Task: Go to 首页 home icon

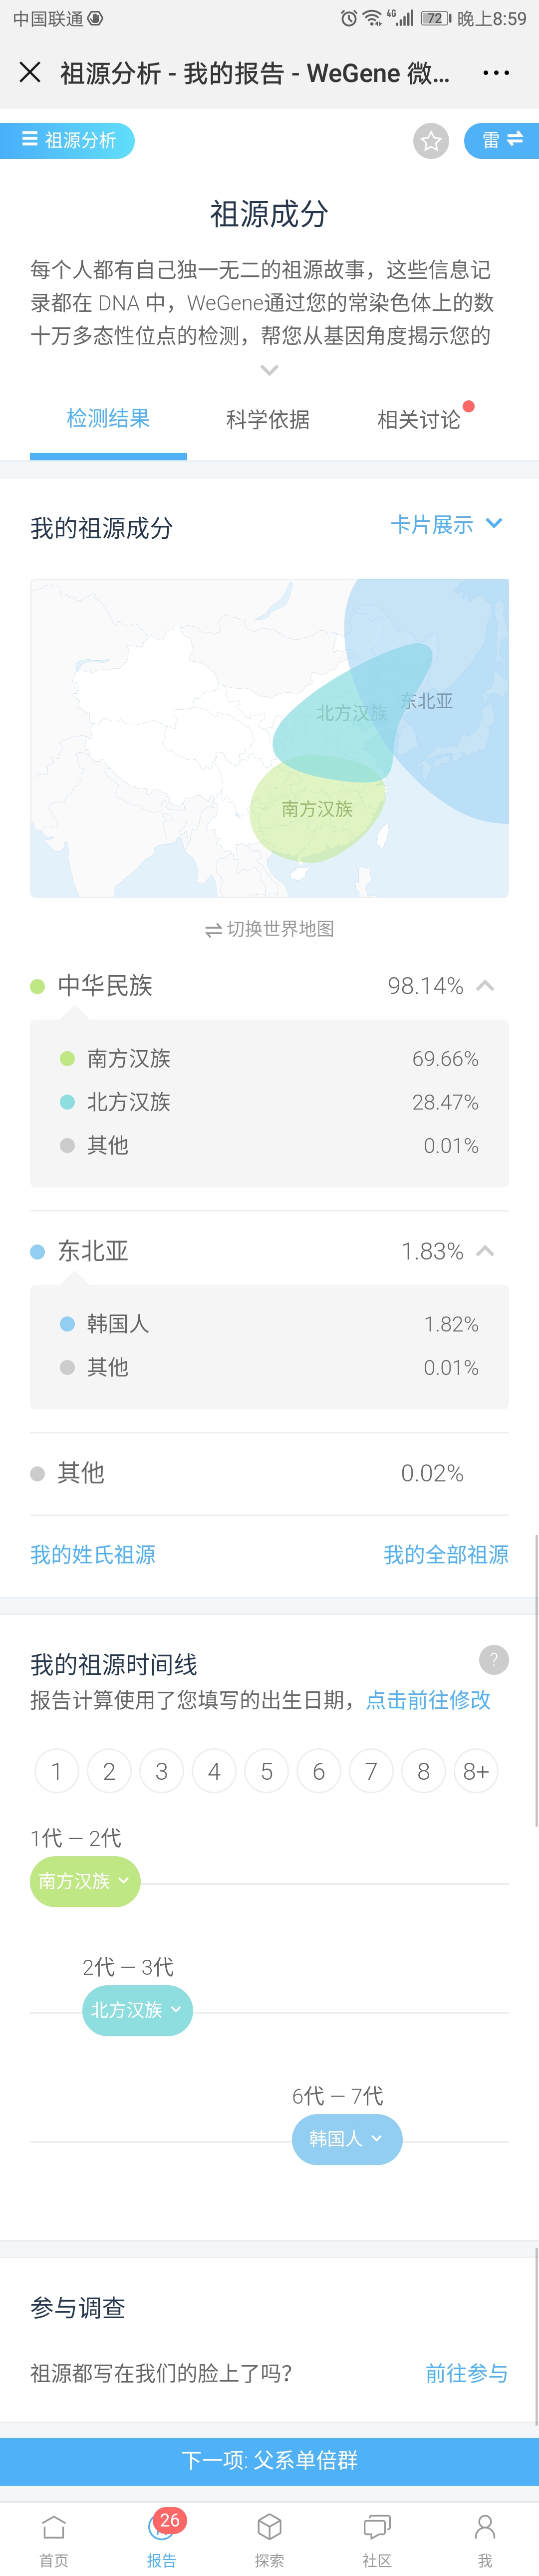Action: point(54,2541)
